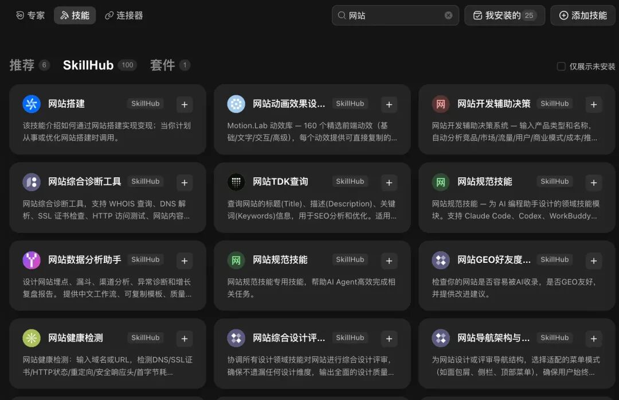Add the 网站动画效果设... skill with plus button
The width and height of the screenshot is (619, 400).
coord(389,104)
